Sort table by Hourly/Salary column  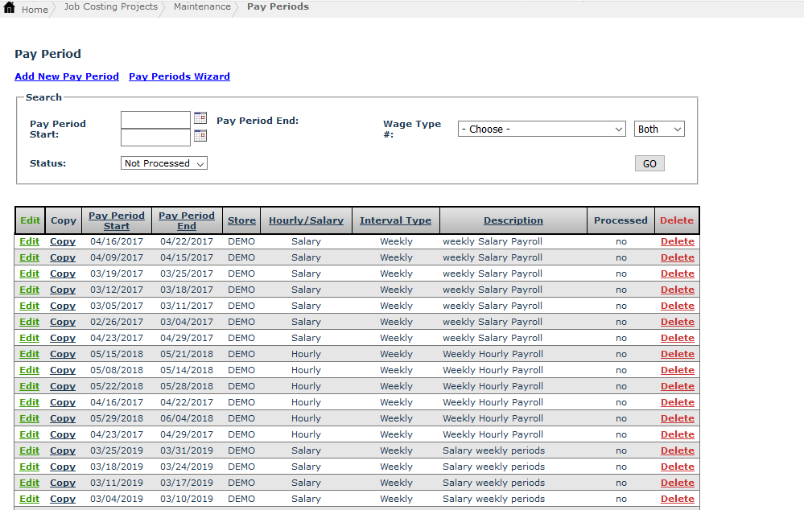[306, 220]
